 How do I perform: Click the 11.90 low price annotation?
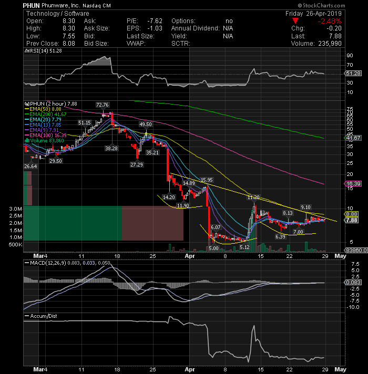[183, 205]
